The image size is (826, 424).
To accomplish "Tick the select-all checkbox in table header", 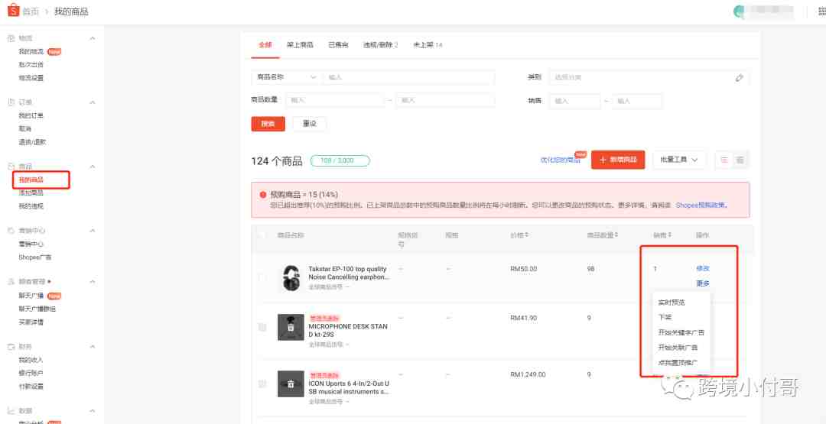I will (262, 235).
